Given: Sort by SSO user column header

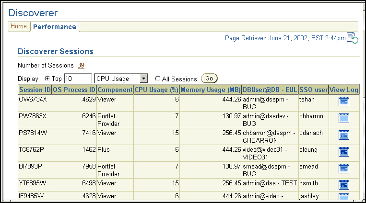Looking at the screenshot, I should [x=314, y=90].
